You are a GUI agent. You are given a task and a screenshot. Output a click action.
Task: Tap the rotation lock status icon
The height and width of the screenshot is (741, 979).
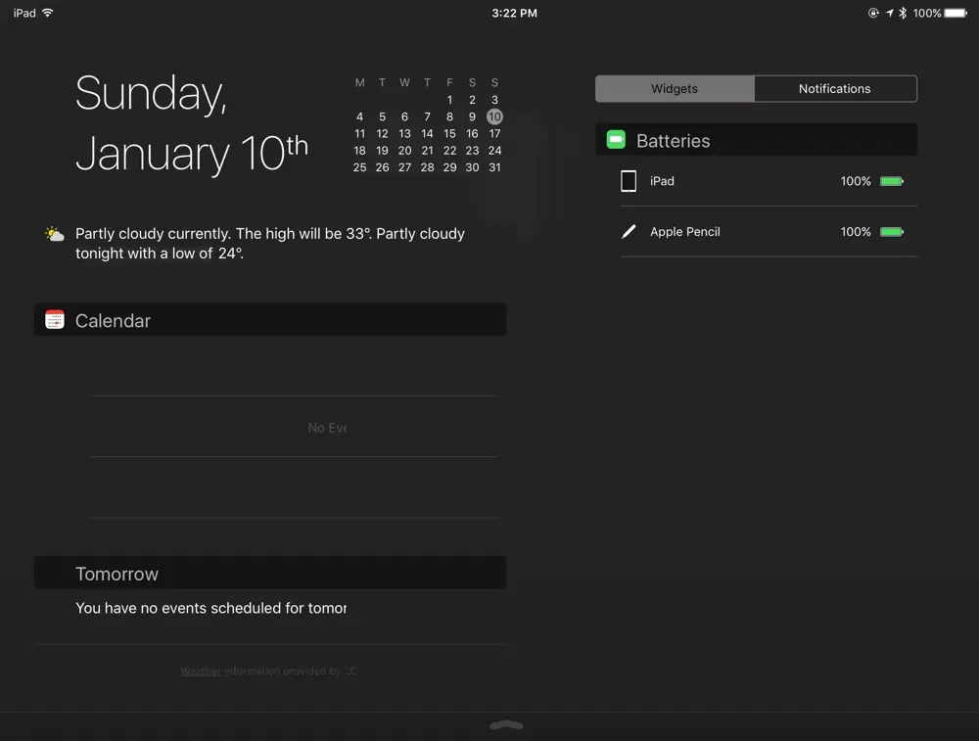point(873,13)
